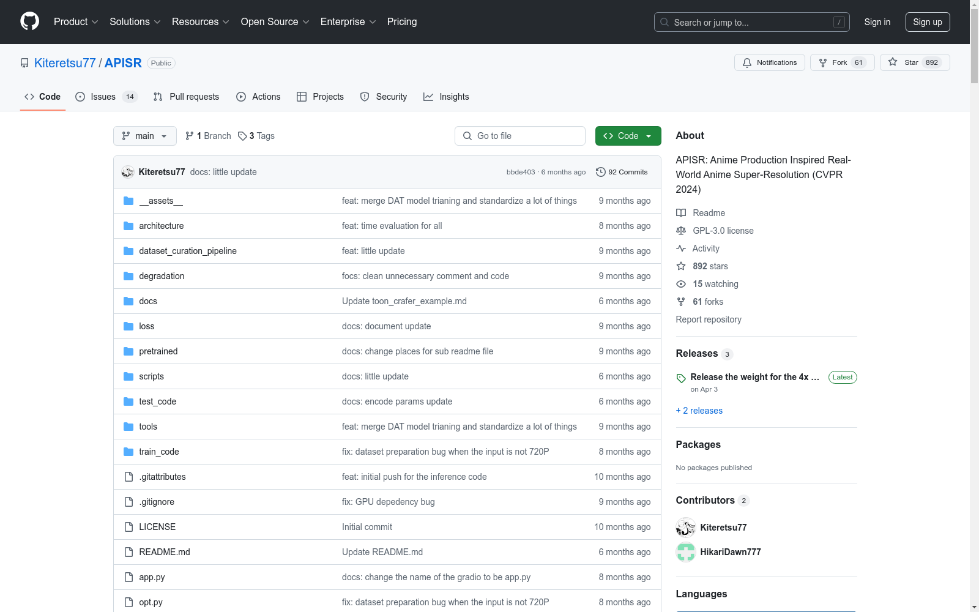Viewport: 979px width, 612px height.
Task: Click the Search or jump to field
Action: click(x=752, y=22)
